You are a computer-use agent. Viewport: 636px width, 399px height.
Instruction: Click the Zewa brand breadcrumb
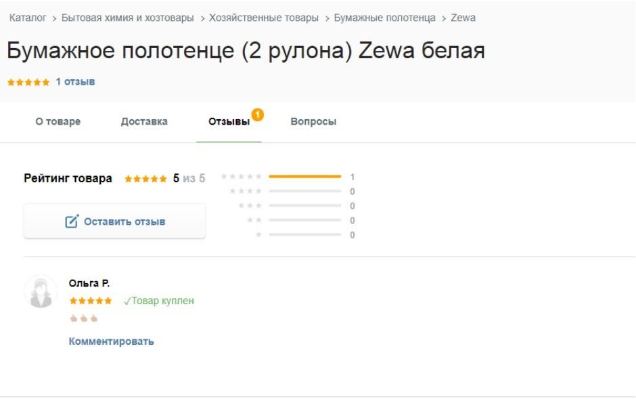[x=463, y=18]
